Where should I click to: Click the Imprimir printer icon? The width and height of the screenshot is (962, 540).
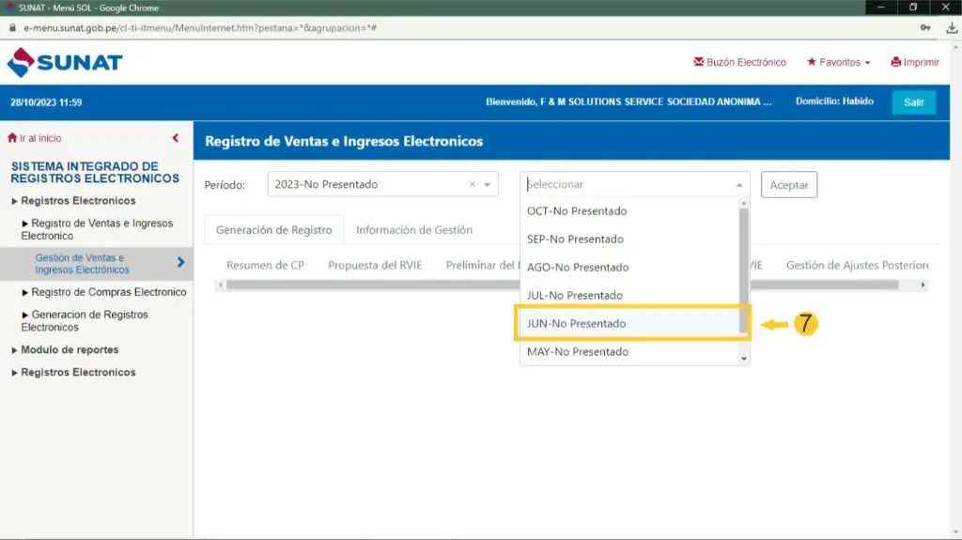[x=896, y=62]
